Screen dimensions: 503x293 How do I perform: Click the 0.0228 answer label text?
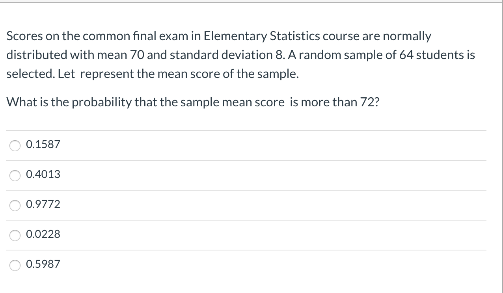click(x=43, y=234)
